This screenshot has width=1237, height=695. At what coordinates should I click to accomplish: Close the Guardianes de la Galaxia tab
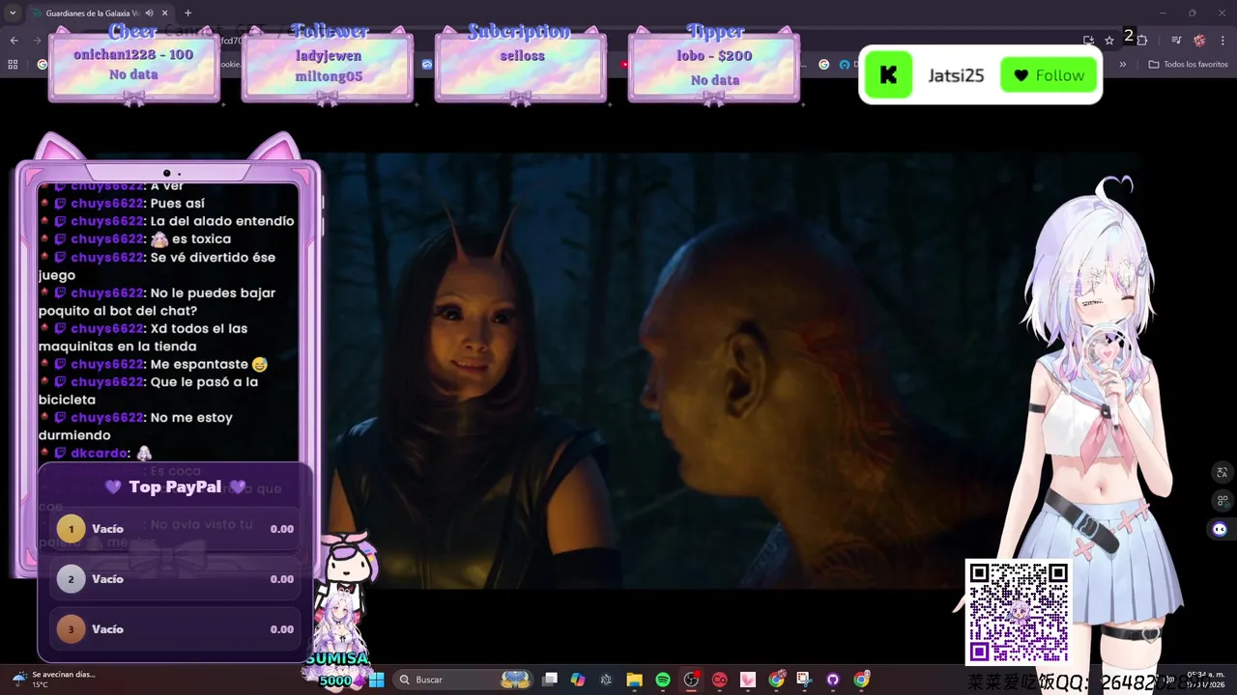coord(165,14)
